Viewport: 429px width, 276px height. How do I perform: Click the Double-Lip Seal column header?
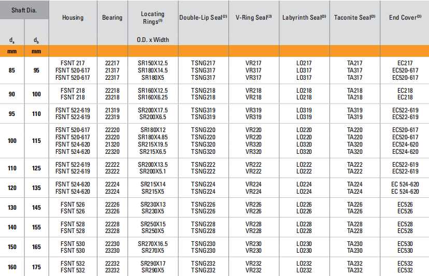point(203,18)
